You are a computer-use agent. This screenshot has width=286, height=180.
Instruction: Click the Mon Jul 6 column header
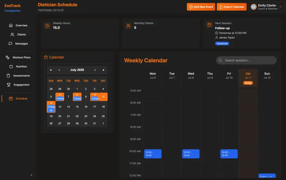point(153,76)
